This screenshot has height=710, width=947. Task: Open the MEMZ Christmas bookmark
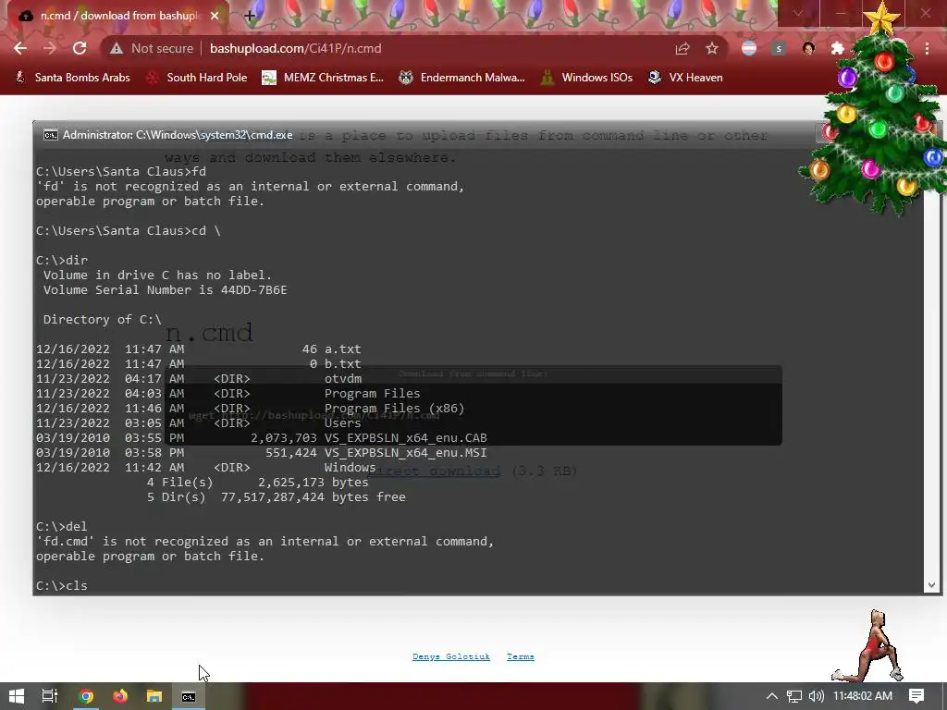click(323, 78)
